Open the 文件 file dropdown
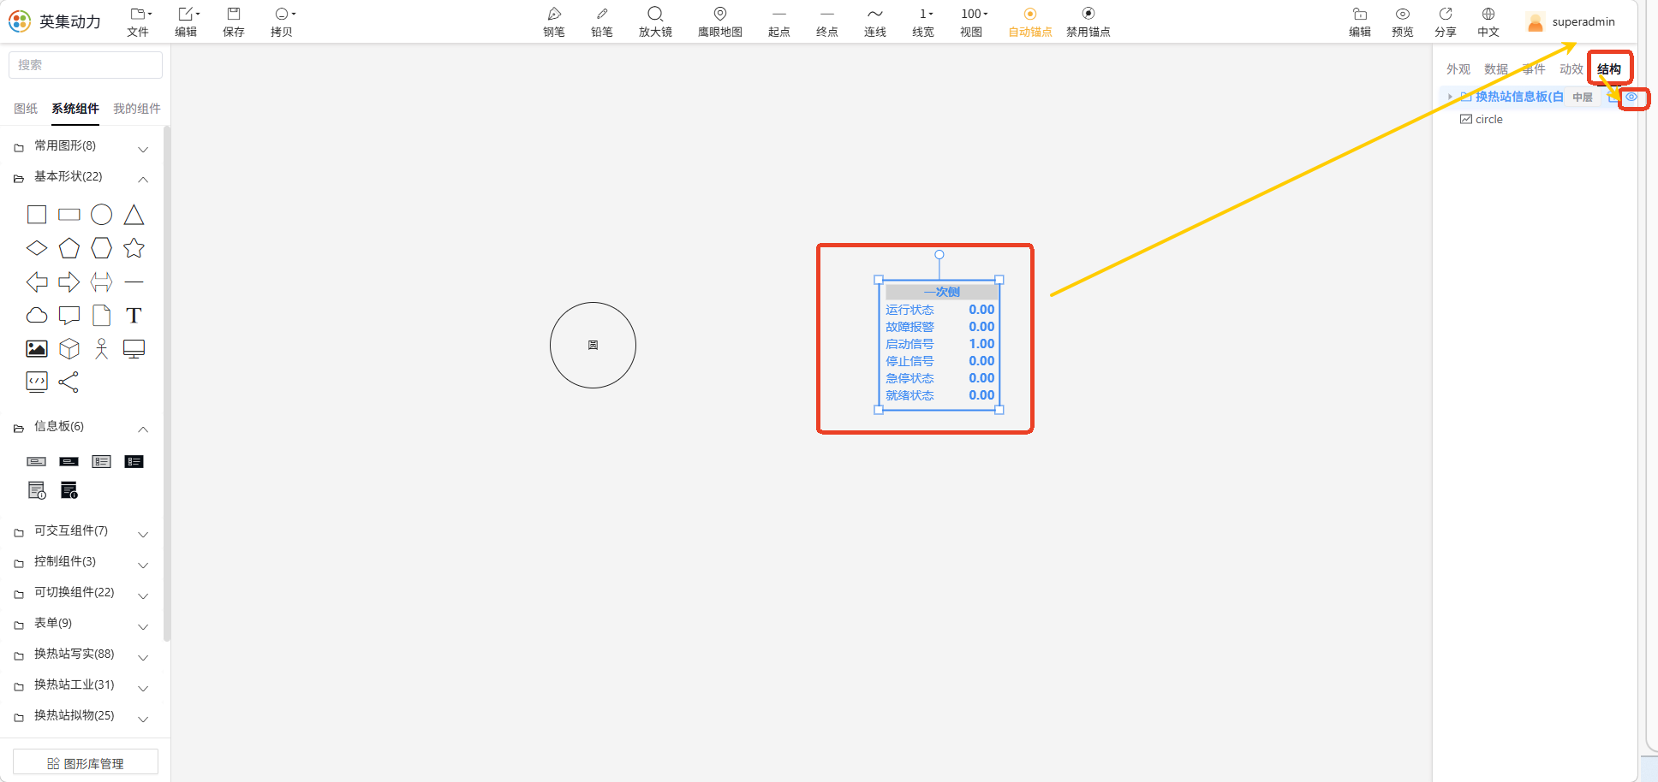 [139, 22]
